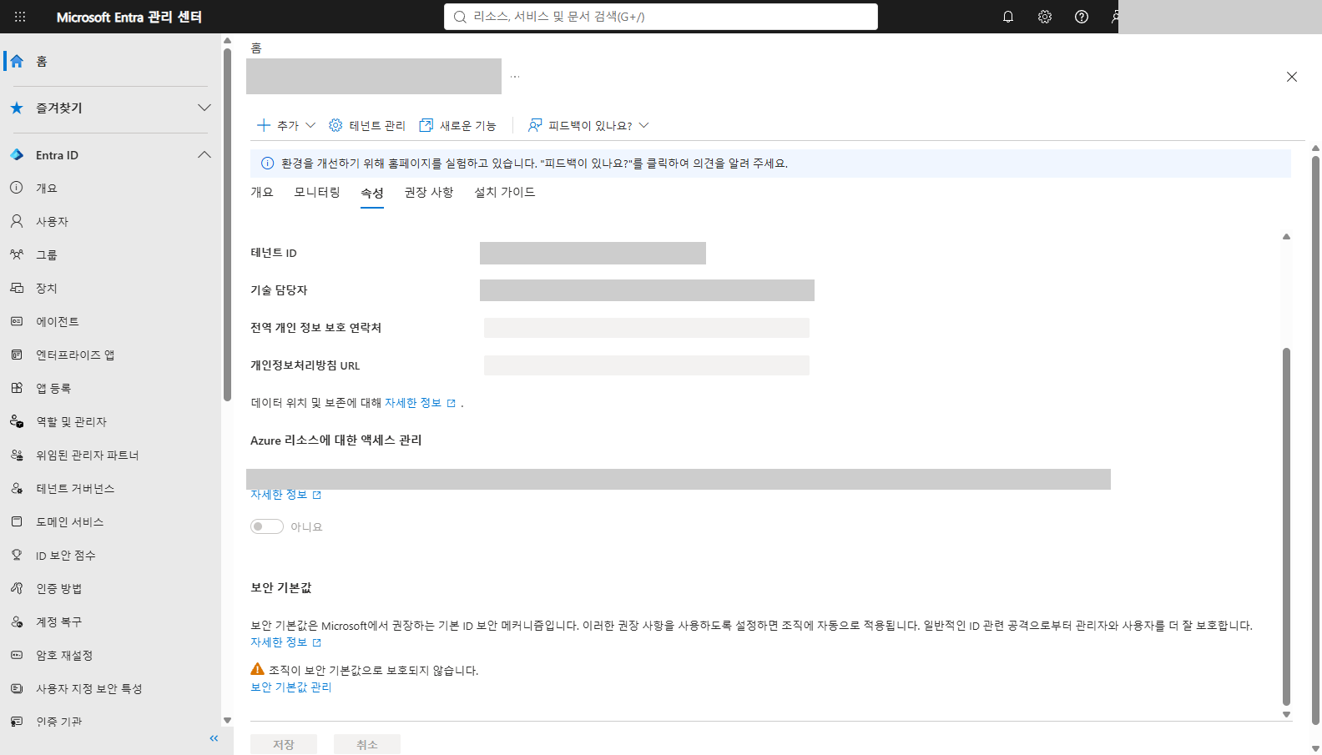1322x755 pixels.
Task: Collapse the Entra ID section chevron
Action: 204,155
